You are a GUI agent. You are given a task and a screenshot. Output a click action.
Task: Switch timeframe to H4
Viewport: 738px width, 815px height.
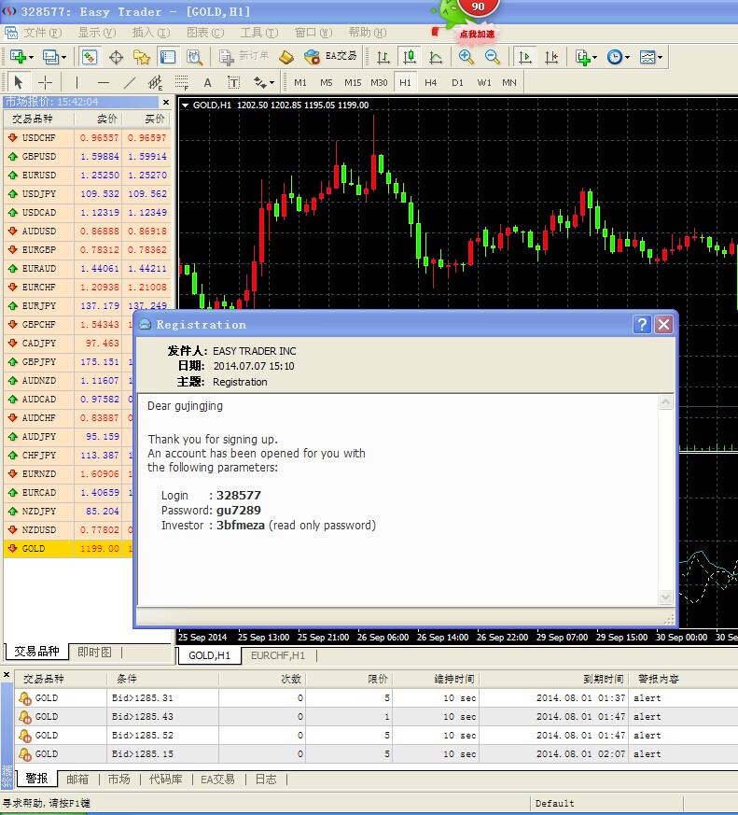430,82
